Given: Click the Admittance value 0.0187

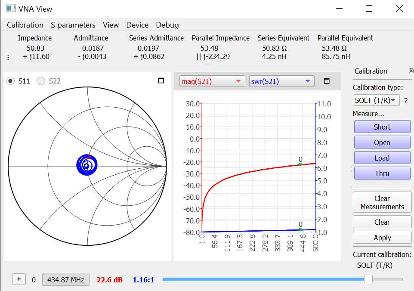Looking at the screenshot, I should click(93, 48).
